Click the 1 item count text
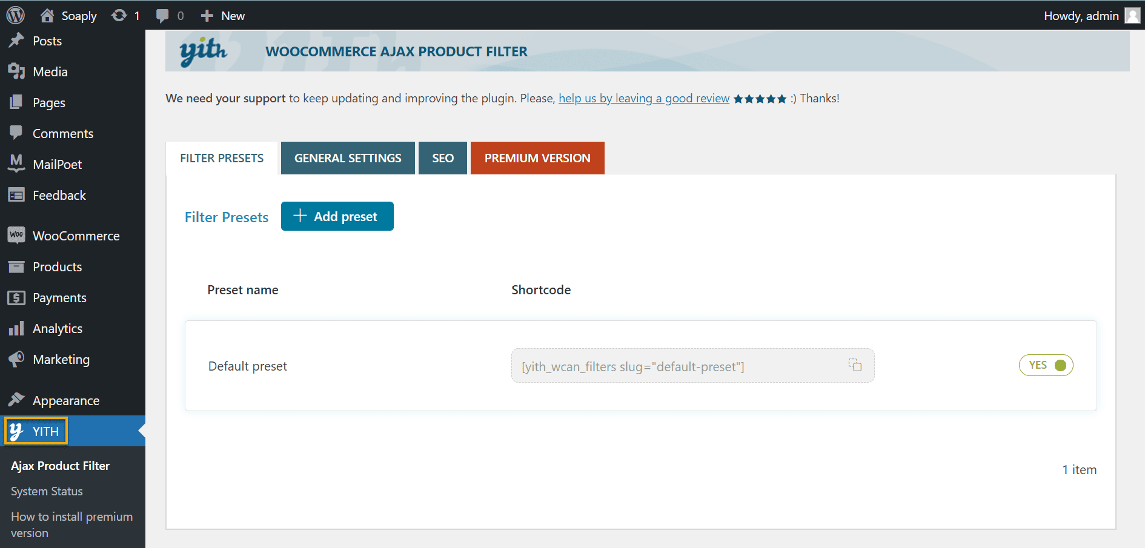1145x548 pixels. (x=1080, y=469)
